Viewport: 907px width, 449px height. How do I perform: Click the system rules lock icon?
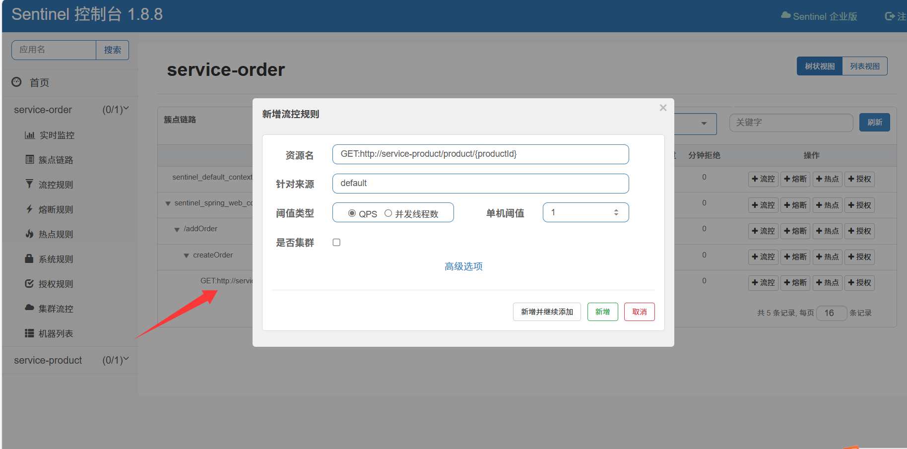(x=29, y=258)
